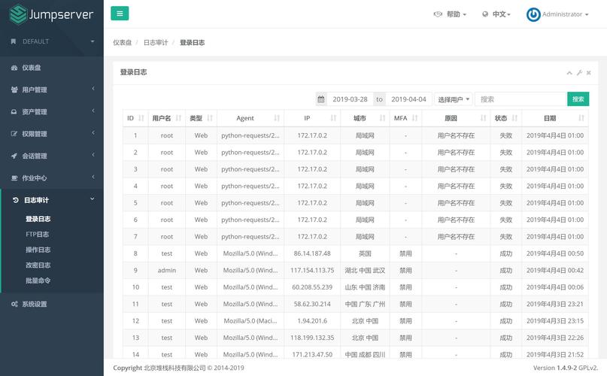Close the 登录日志 panel with the x icon
The width and height of the screenshot is (607, 376).
[588, 73]
